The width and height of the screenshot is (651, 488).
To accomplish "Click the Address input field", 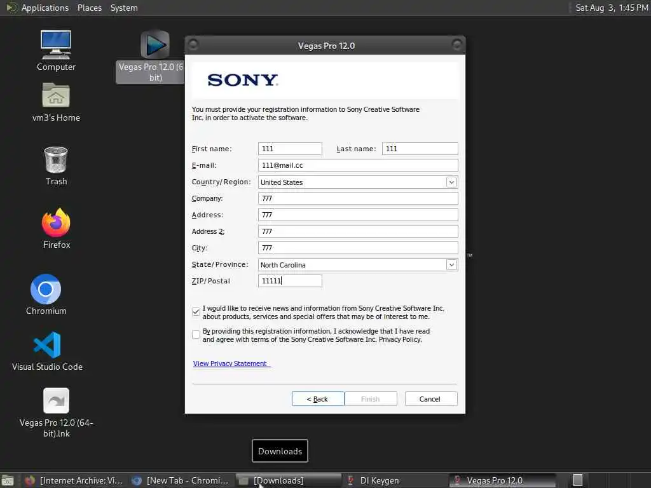I will tap(358, 215).
